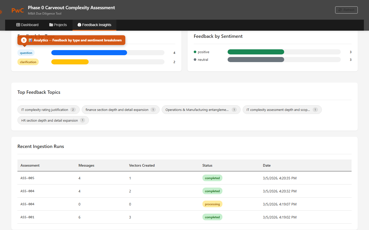Toggle the clarification feedback type chip
369x230 pixels.
pos(28,62)
